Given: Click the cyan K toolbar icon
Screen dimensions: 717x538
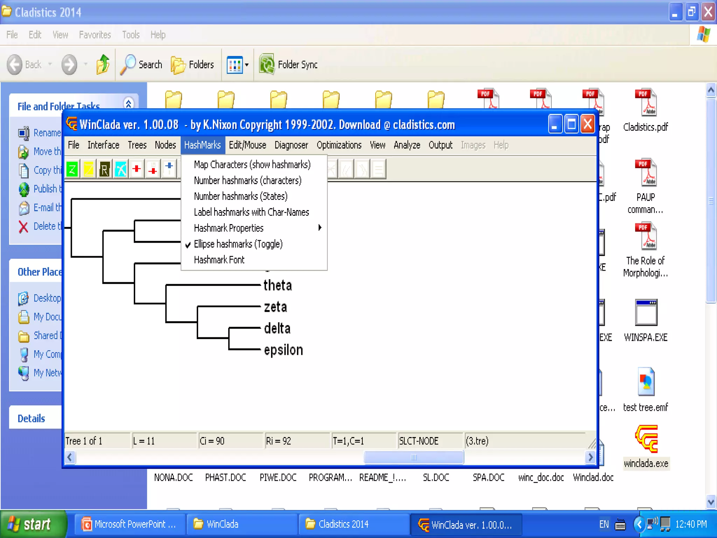Looking at the screenshot, I should pyautogui.click(x=121, y=170).
